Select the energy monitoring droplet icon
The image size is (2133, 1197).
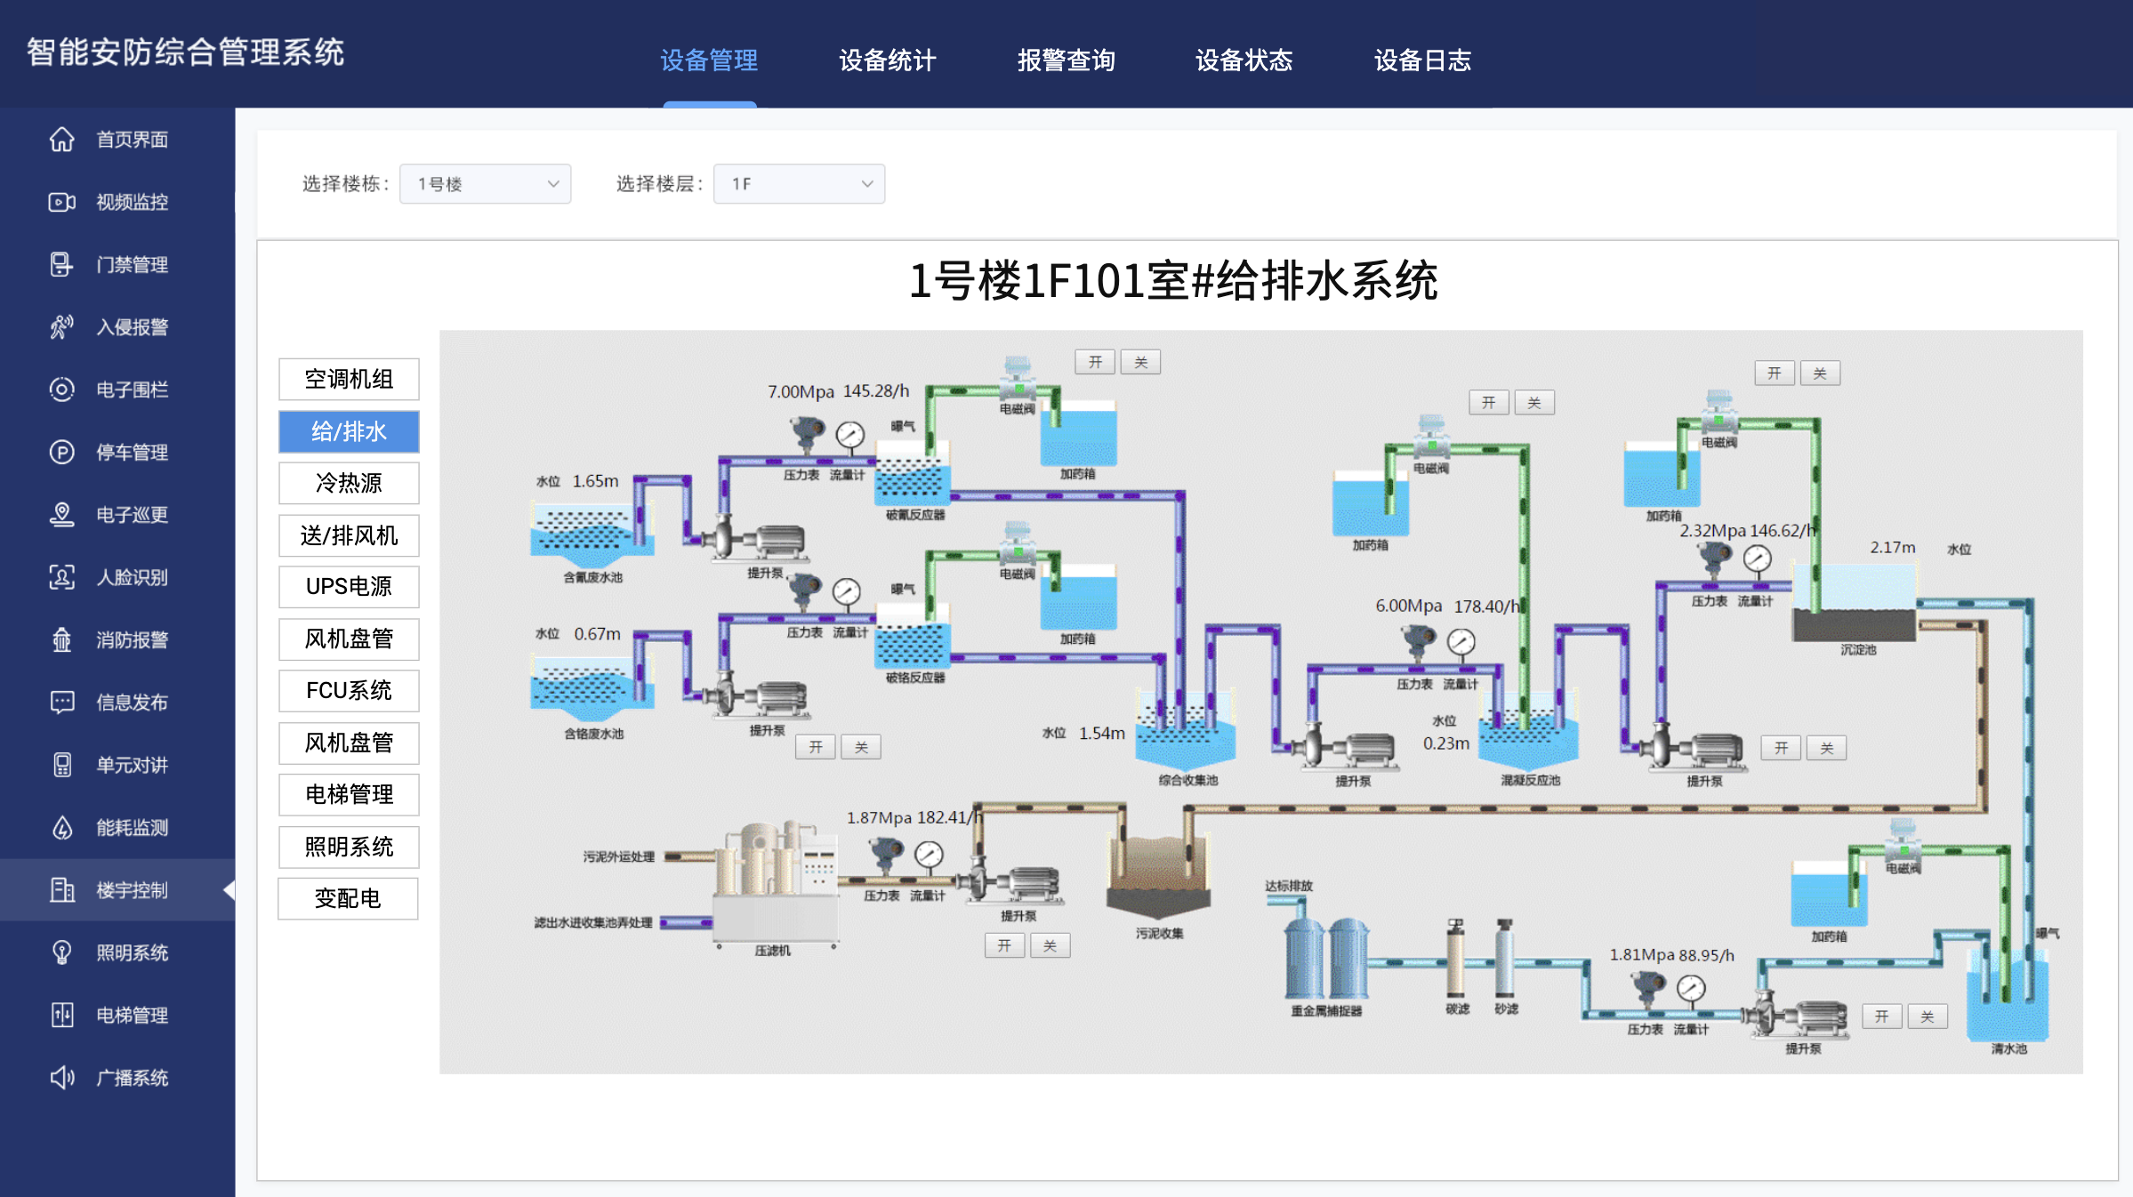click(61, 827)
